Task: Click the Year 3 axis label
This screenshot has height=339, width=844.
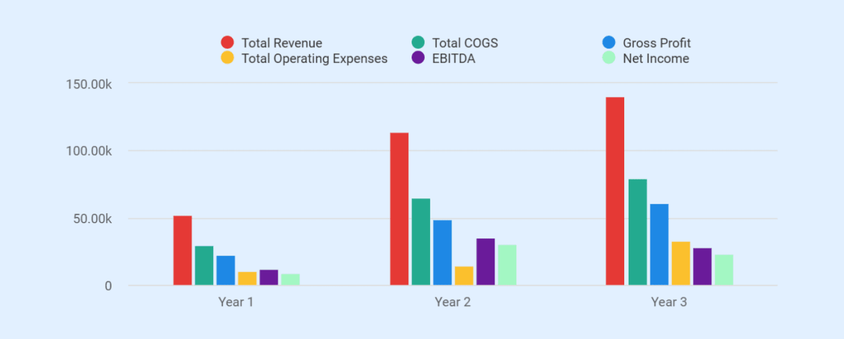Action: coord(669,302)
